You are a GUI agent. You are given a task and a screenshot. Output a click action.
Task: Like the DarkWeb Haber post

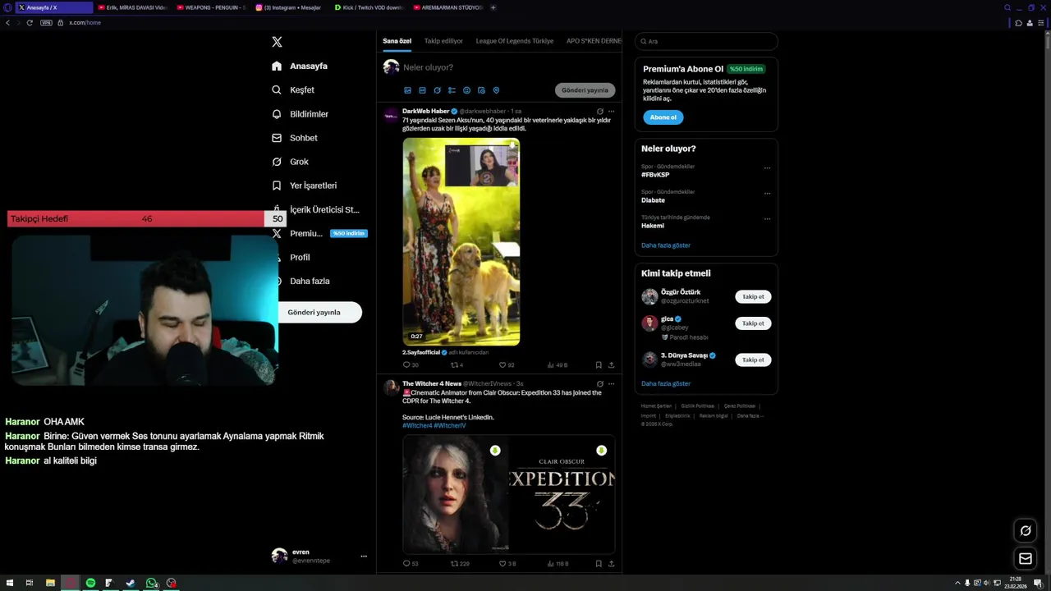pyautogui.click(x=507, y=364)
